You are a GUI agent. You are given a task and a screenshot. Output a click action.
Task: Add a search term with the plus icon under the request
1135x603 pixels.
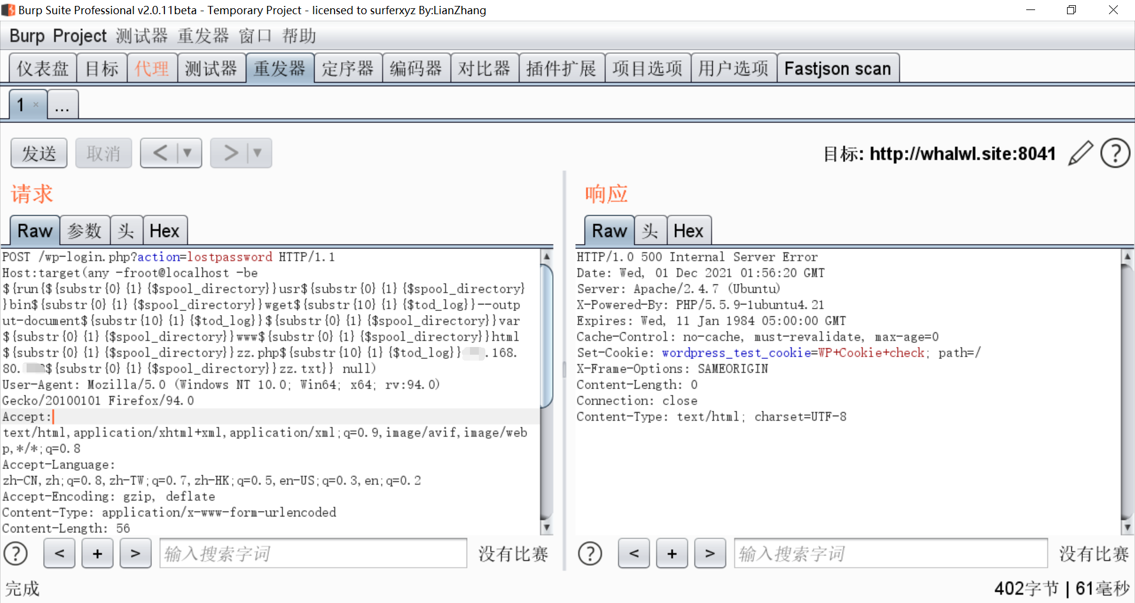[97, 553]
